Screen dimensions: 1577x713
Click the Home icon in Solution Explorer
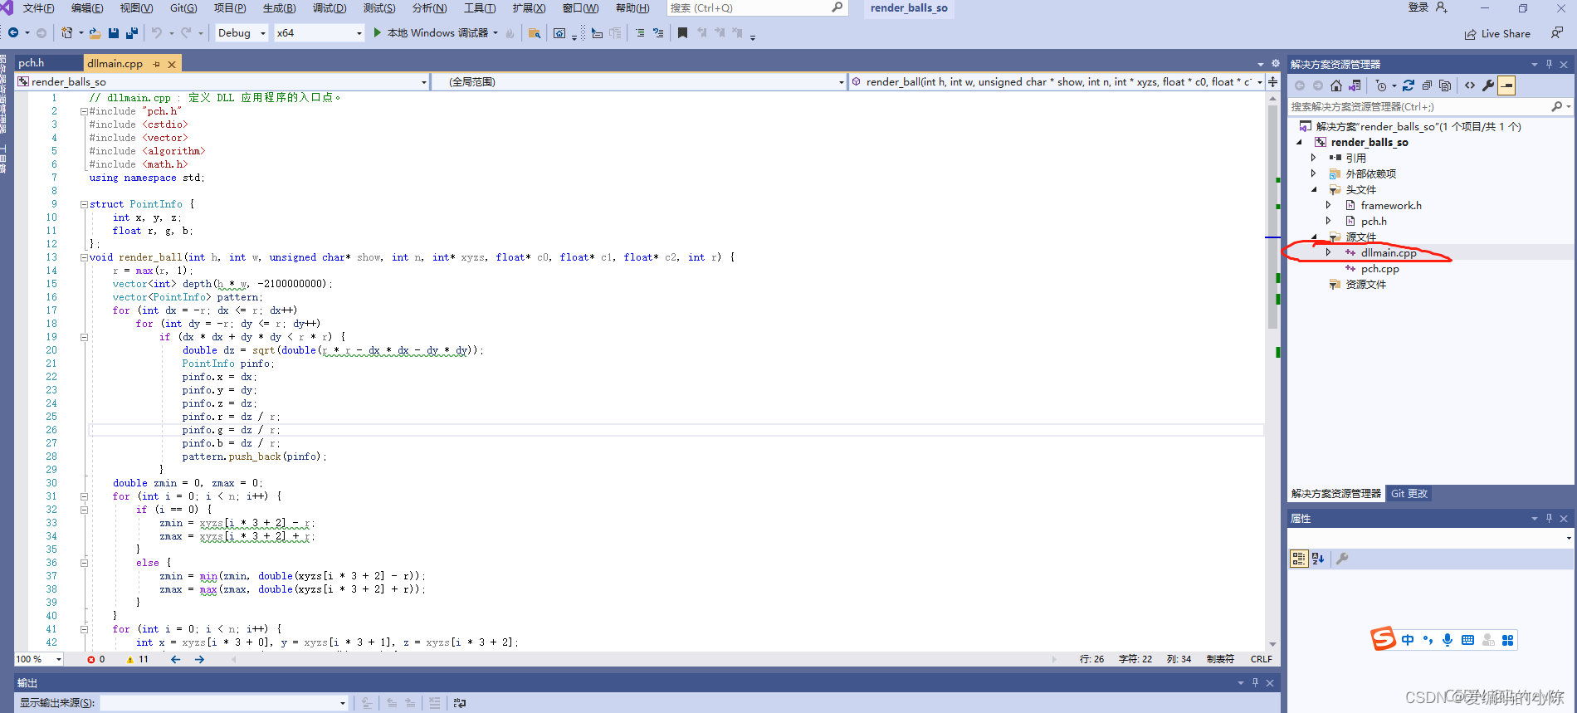[x=1335, y=85]
